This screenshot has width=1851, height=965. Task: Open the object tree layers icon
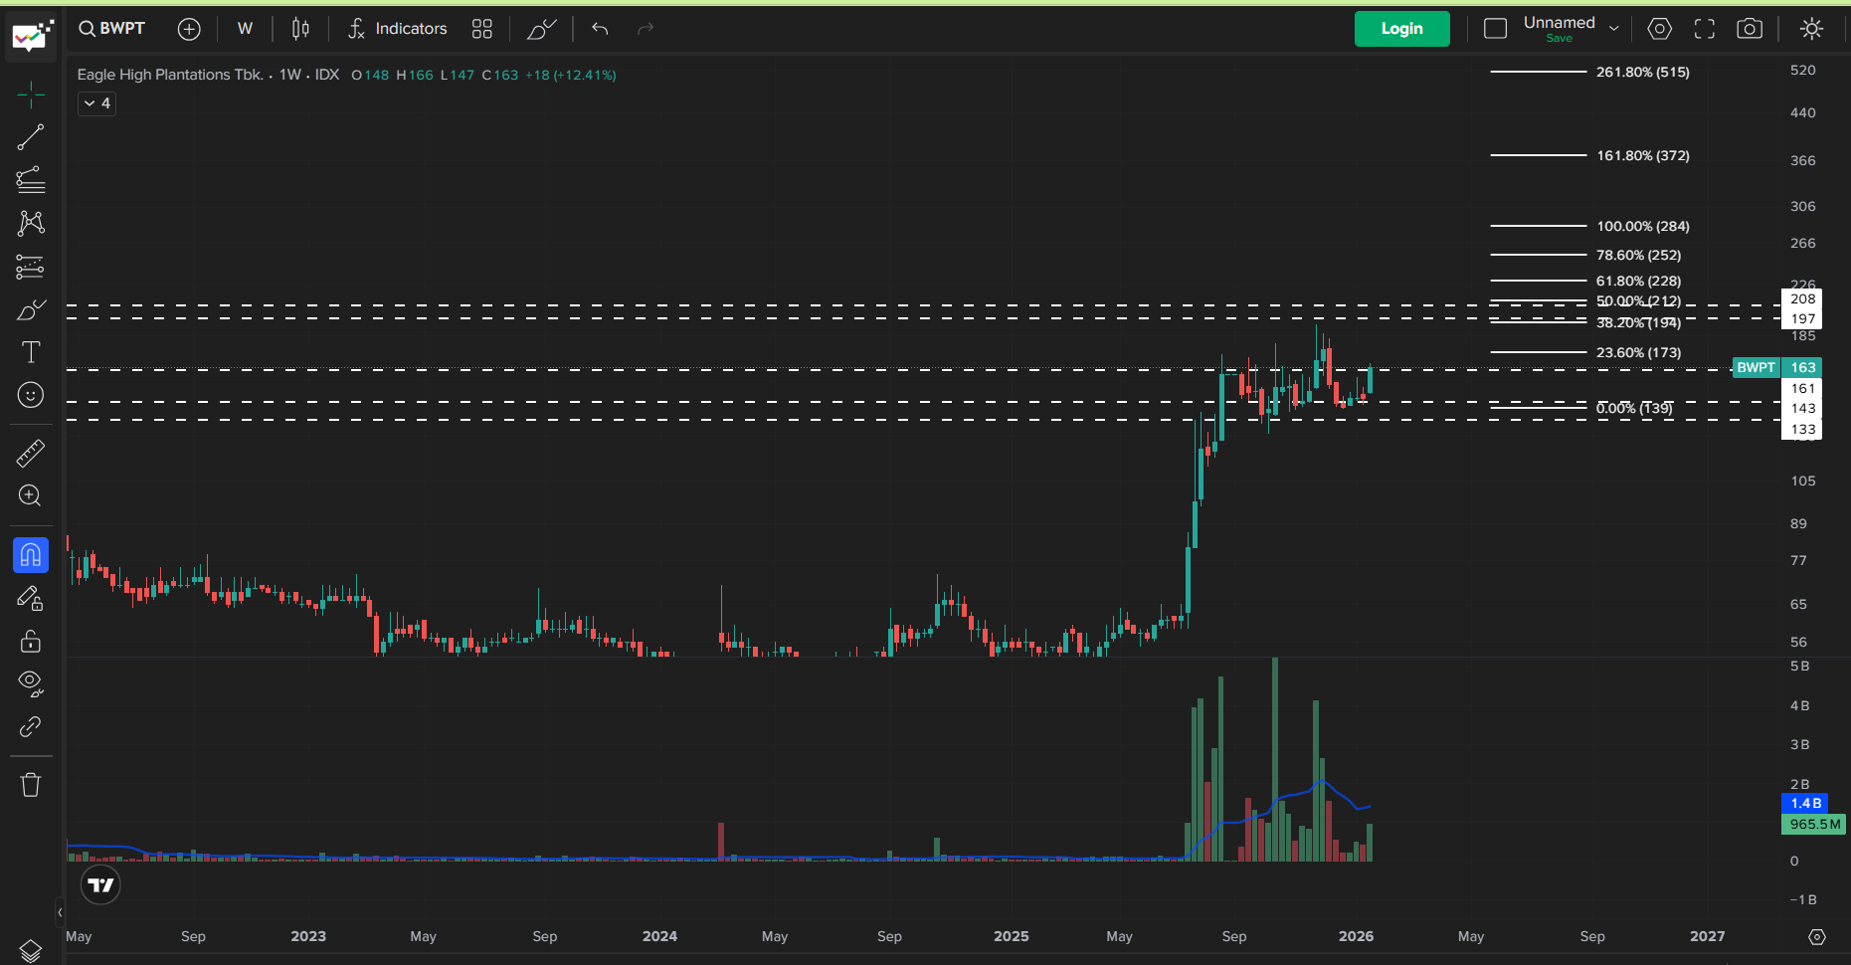point(31,950)
